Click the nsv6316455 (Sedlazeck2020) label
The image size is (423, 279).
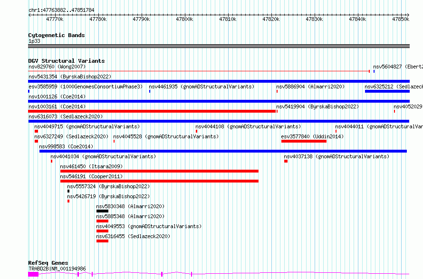click(133, 236)
